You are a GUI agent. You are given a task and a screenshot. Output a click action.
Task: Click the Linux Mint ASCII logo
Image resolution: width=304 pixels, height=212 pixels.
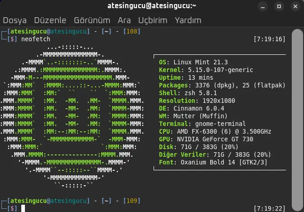[x=72, y=116]
